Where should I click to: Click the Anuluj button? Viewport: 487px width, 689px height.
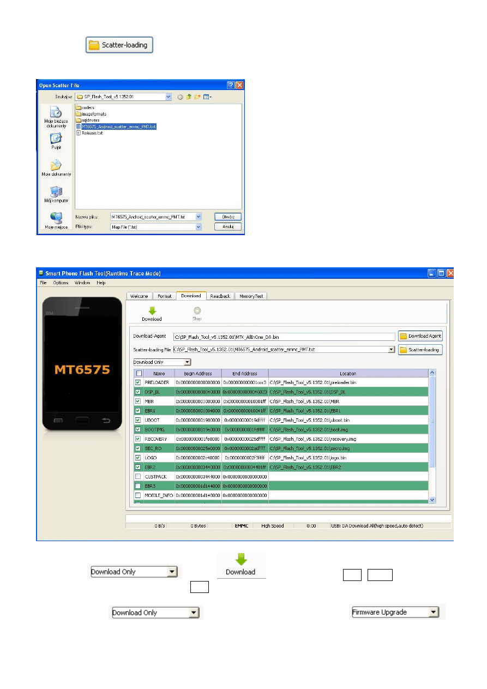[227, 226]
